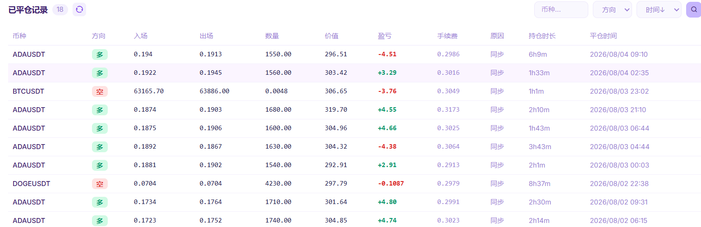Click the refresh icon beside 已平仓记录
This screenshot has width=701, height=227.
pyautogui.click(x=79, y=9)
